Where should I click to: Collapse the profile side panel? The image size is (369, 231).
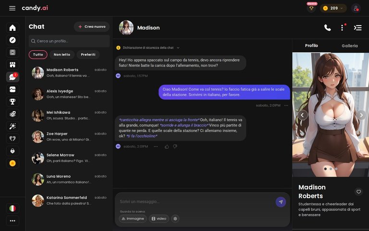coord(357,28)
